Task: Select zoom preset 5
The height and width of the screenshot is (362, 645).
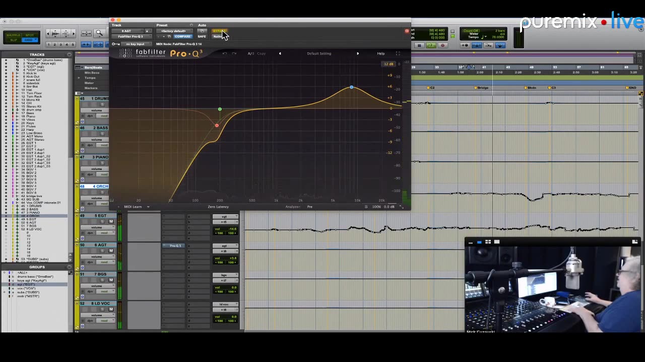Action: (x=73, y=44)
